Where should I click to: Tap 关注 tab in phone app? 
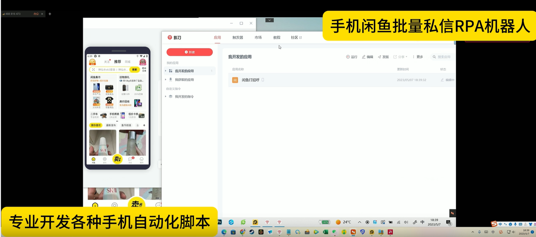coord(107,62)
